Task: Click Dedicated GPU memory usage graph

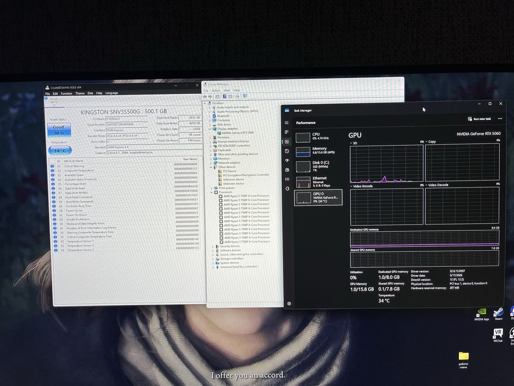Action: pyautogui.click(x=425, y=239)
